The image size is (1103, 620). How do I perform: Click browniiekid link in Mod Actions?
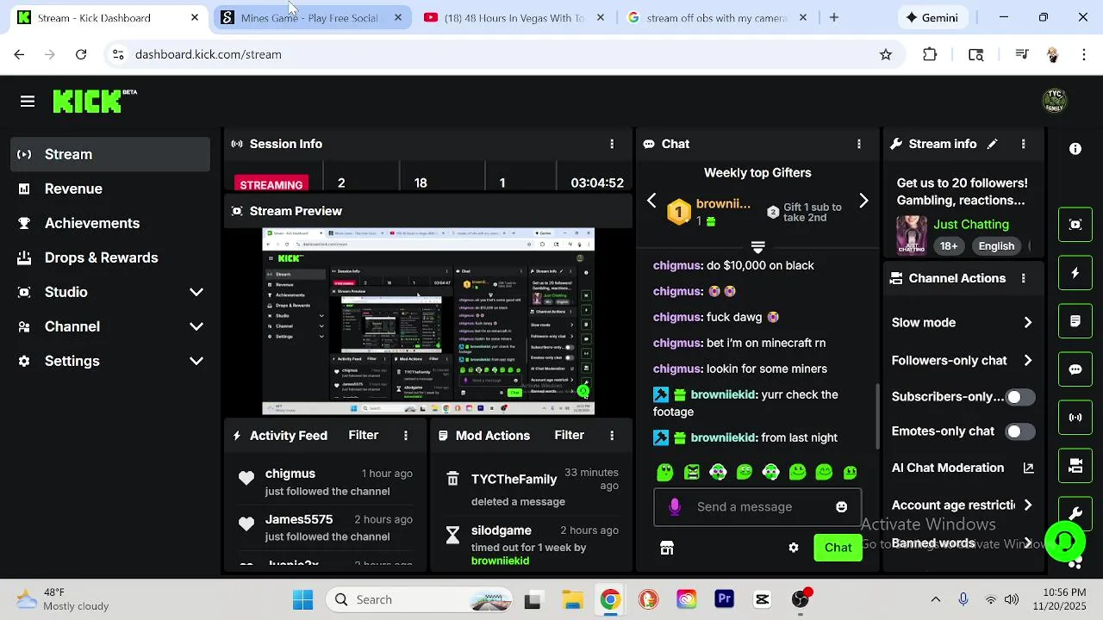(500, 561)
